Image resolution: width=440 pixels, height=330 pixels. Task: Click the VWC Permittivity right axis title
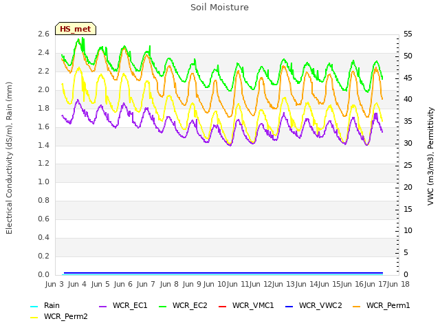430,156
